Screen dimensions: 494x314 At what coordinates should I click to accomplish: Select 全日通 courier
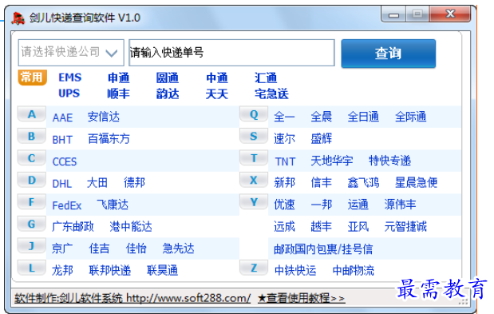(x=363, y=117)
